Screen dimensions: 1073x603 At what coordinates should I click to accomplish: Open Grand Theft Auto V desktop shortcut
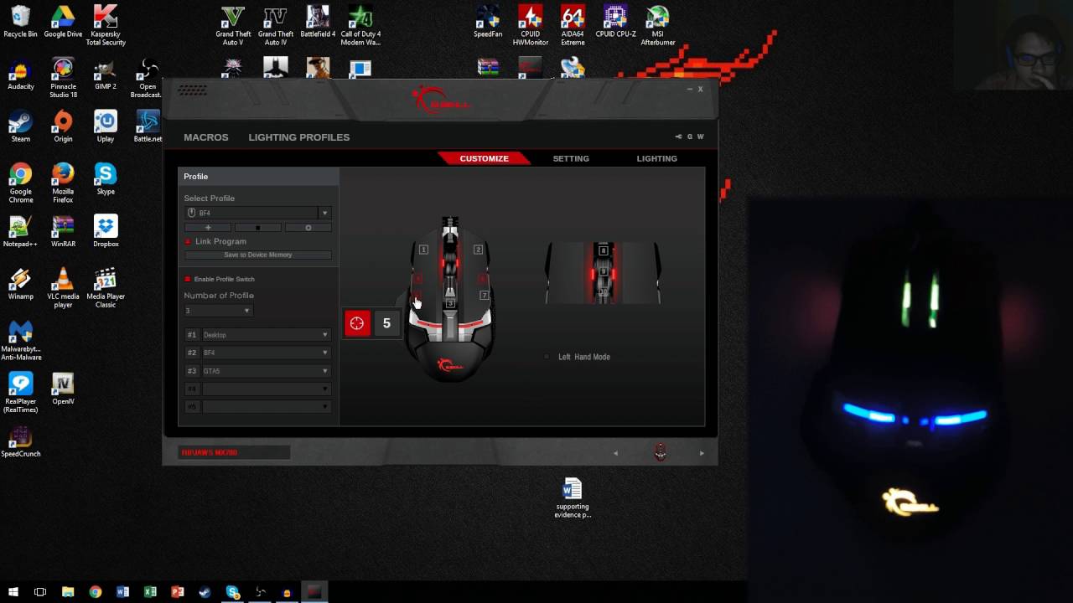click(x=233, y=27)
